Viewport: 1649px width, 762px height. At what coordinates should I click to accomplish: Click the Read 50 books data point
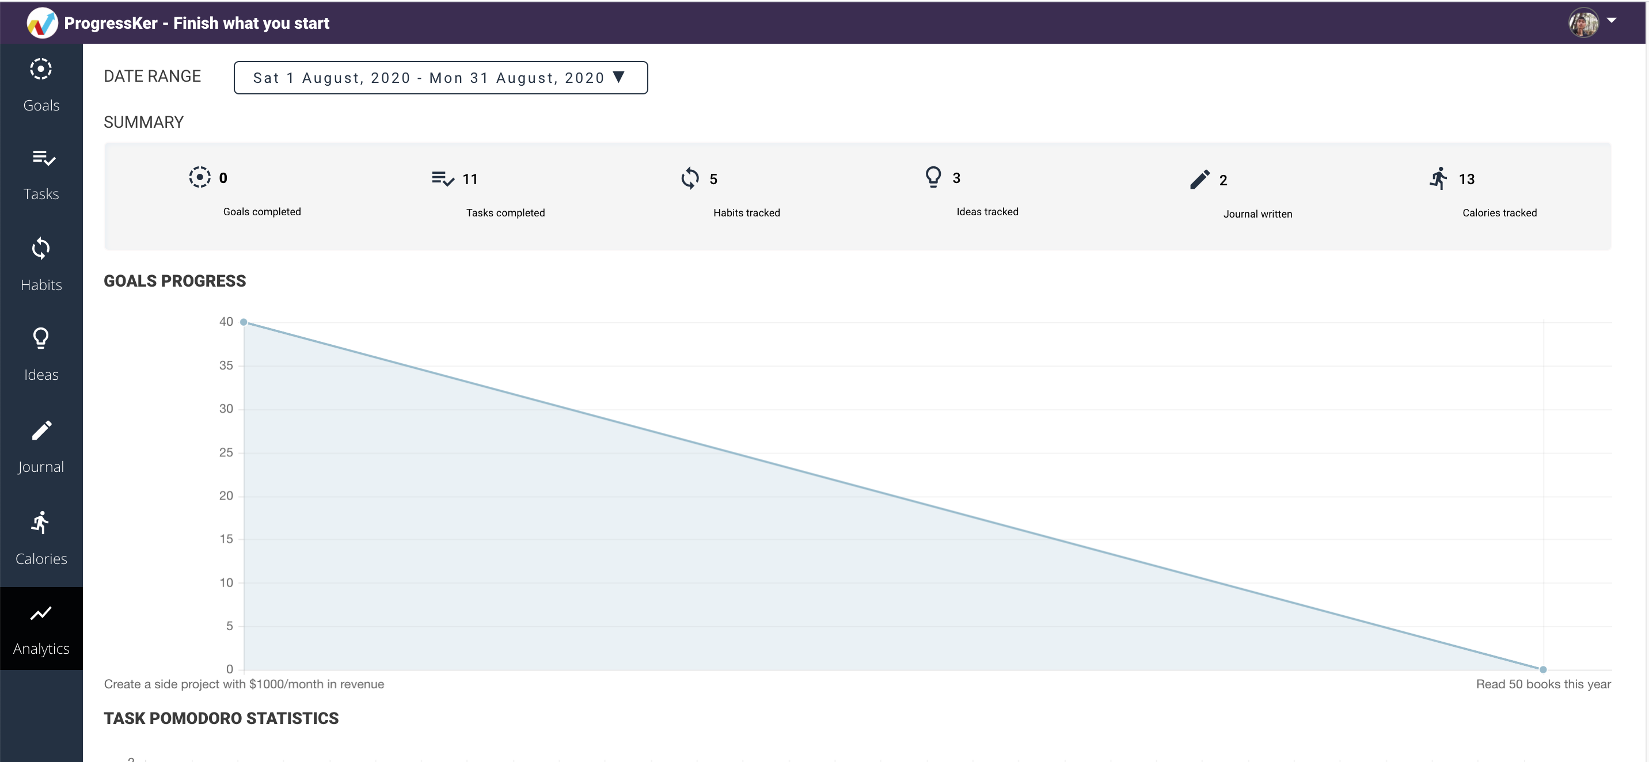(x=1542, y=669)
